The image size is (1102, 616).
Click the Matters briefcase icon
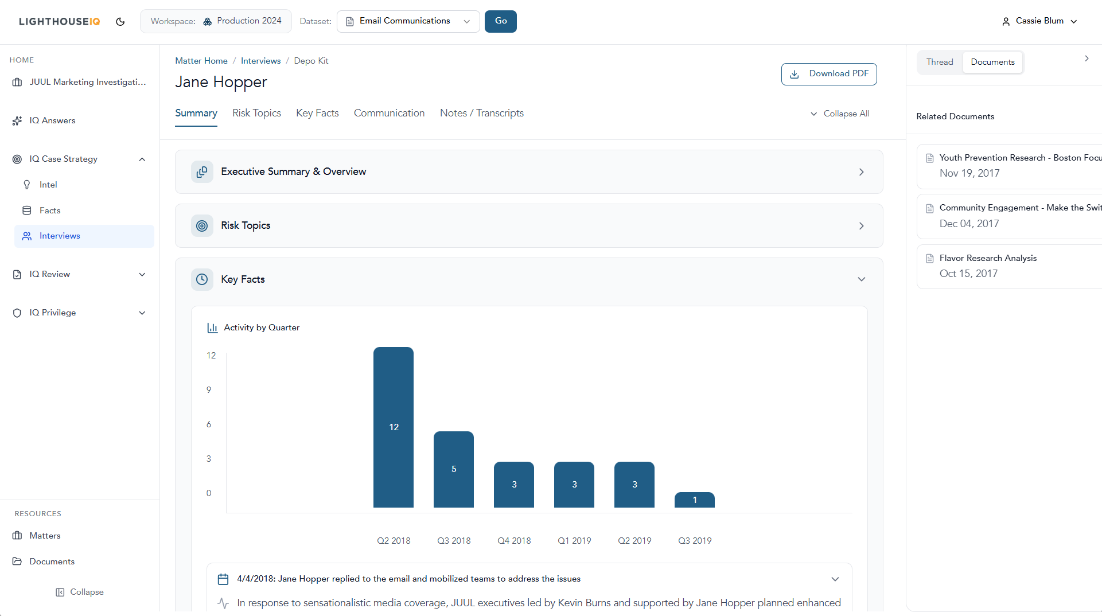17,536
